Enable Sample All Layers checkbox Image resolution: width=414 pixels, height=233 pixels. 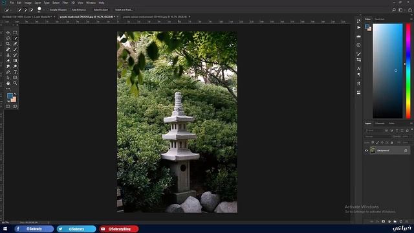49,10
